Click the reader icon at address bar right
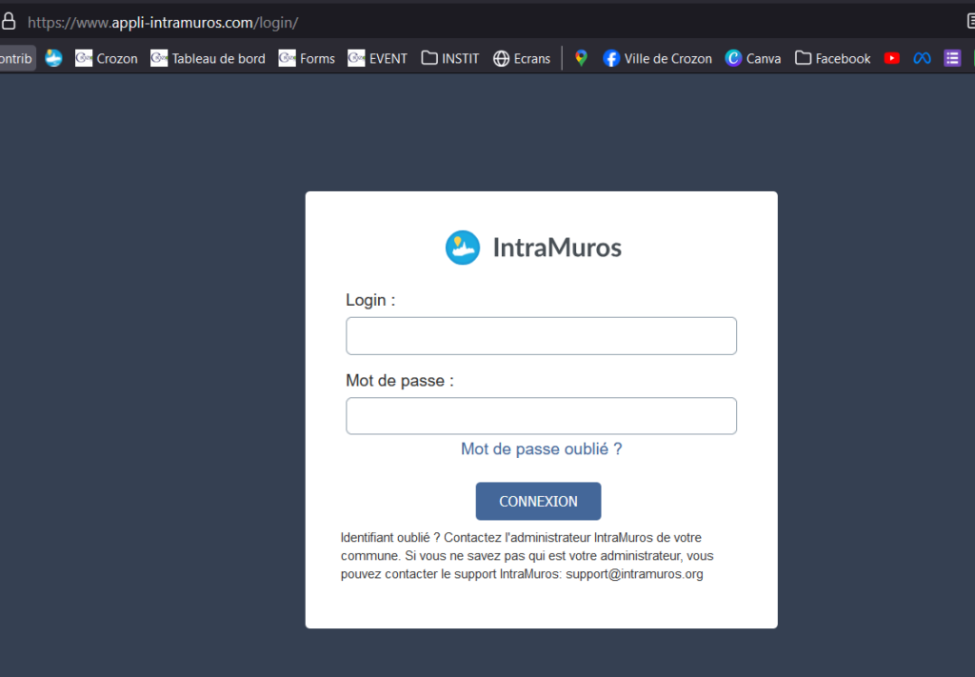Screen dimensions: 975x677 click(969, 22)
